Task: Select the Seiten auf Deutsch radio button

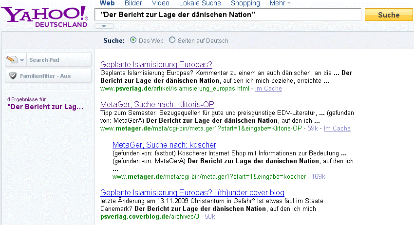Action: (172, 40)
